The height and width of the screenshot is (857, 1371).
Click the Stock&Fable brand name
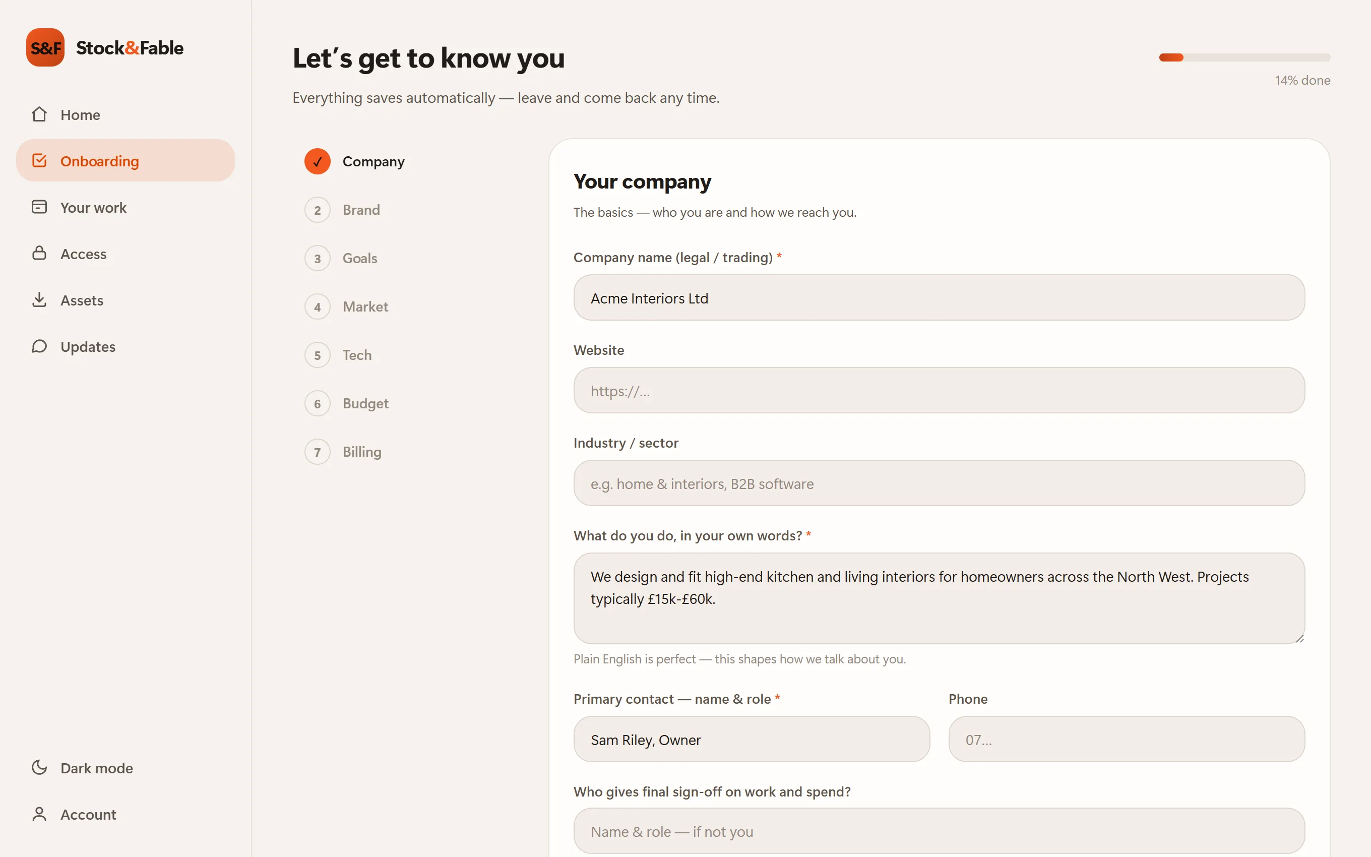click(x=130, y=47)
